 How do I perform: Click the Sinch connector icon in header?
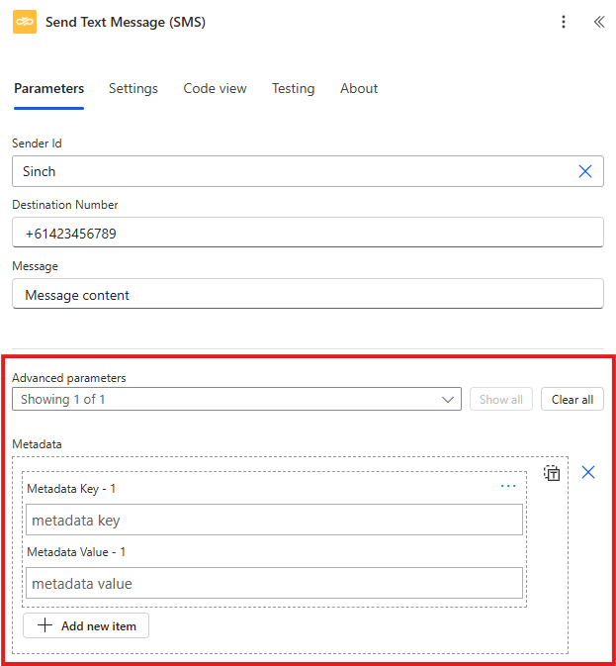[x=25, y=22]
